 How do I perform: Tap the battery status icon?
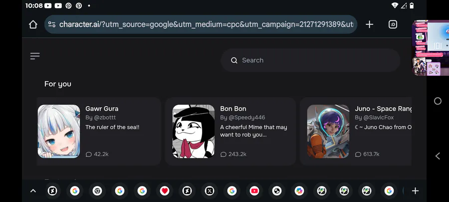tap(412, 5)
